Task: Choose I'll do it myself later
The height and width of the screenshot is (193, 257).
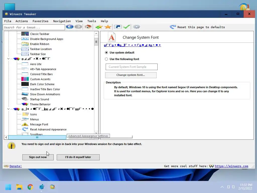Action: (x=78, y=157)
